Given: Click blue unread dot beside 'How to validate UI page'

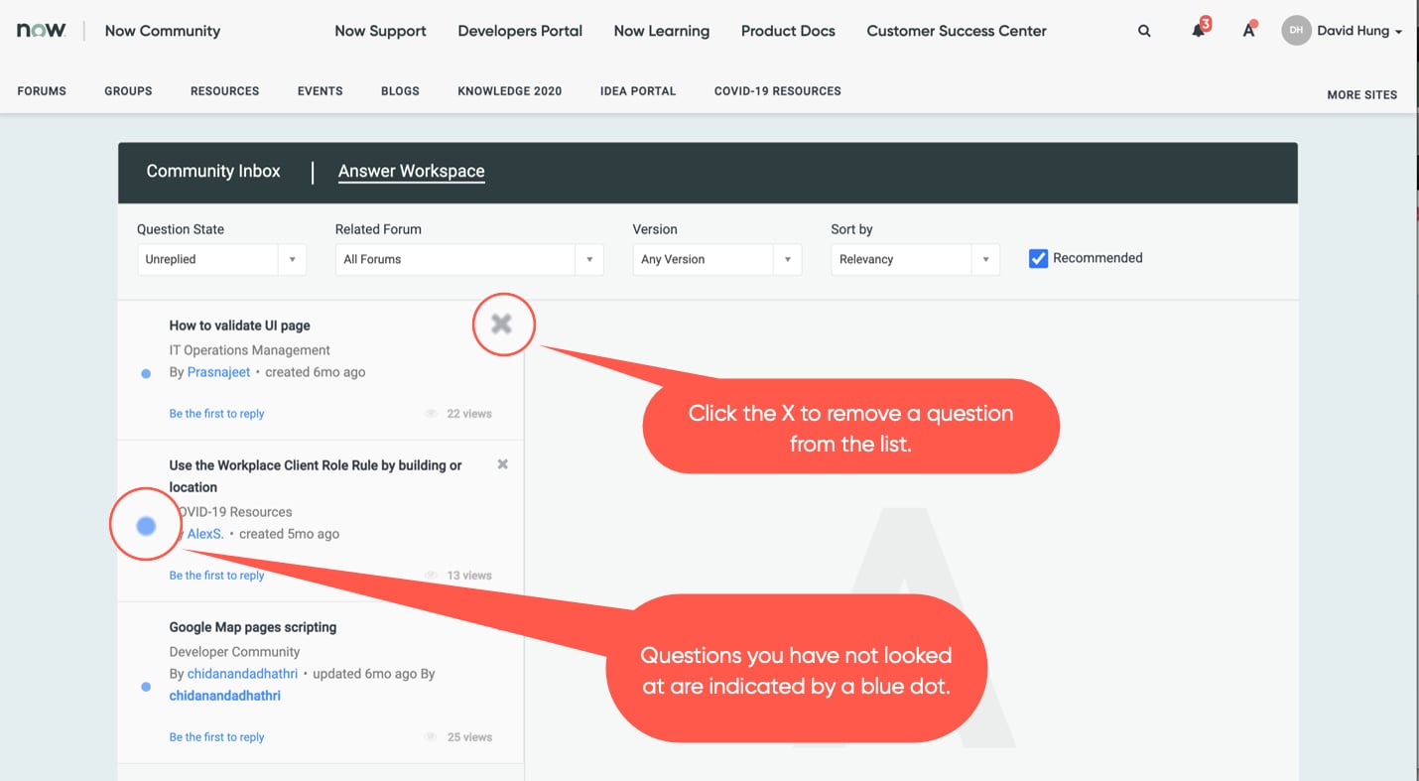Looking at the screenshot, I should 146,373.
